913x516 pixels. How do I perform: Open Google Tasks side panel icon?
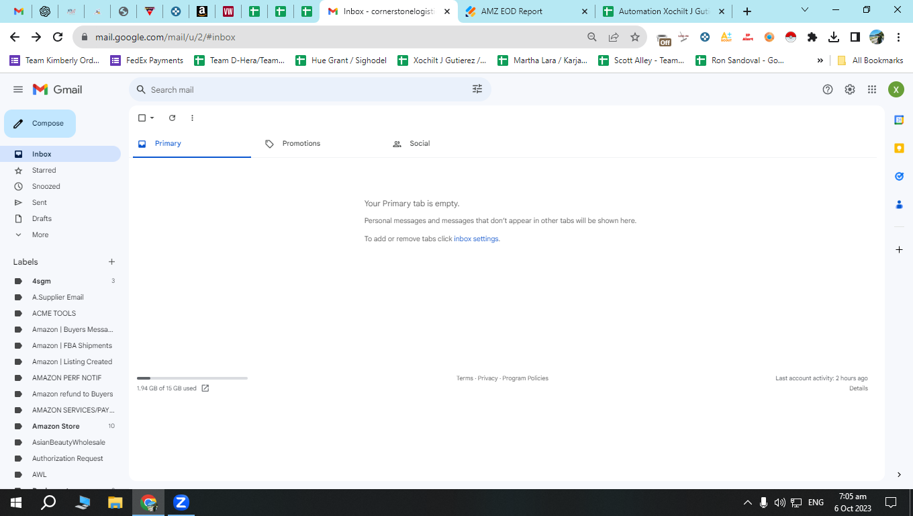pyautogui.click(x=899, y=176)
